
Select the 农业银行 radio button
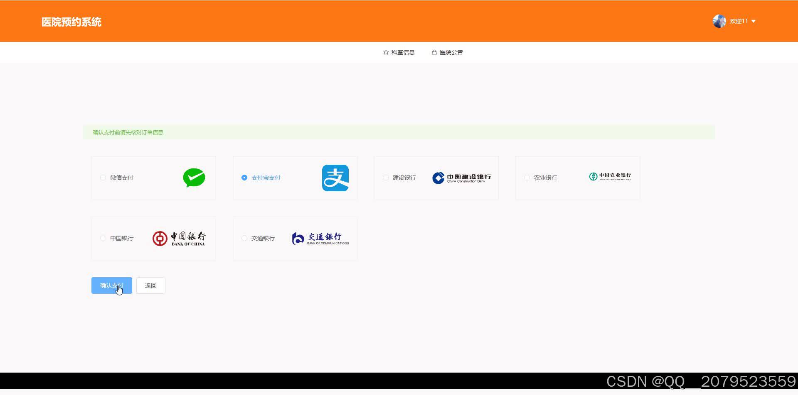[x=527, y=178]
